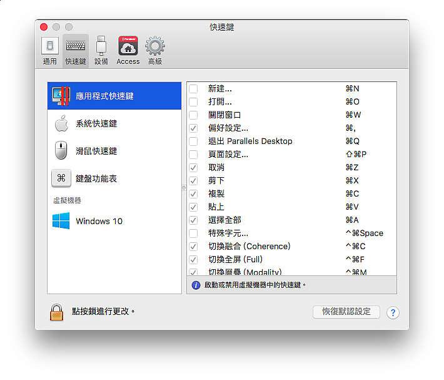Image resolution: width=444 pixels, height=380 pixels.
Task: Click the 啟動或禁用虛擬機器中的快速鍵 hint text
Action: pos(255,285)
